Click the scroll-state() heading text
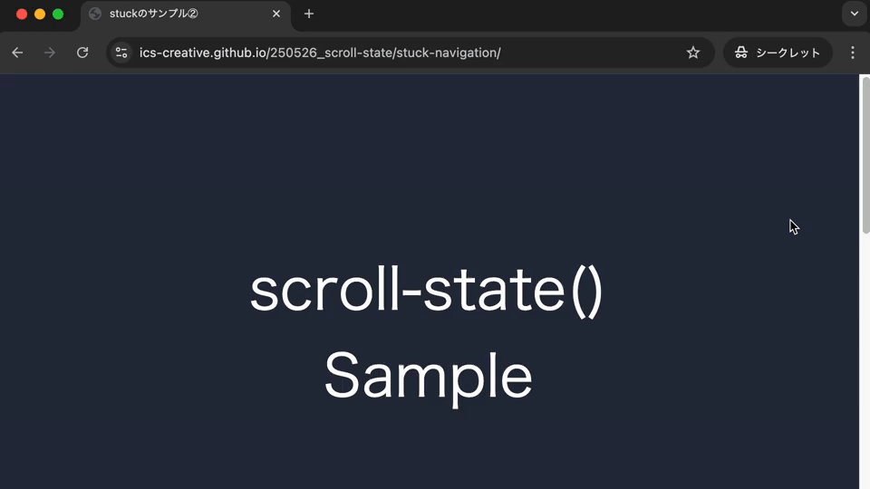The image size is (870, 489). pos(427,291)
